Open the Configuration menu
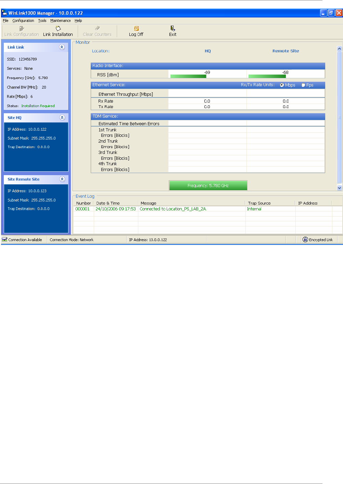The image size is (343, 484). point(23,21)
